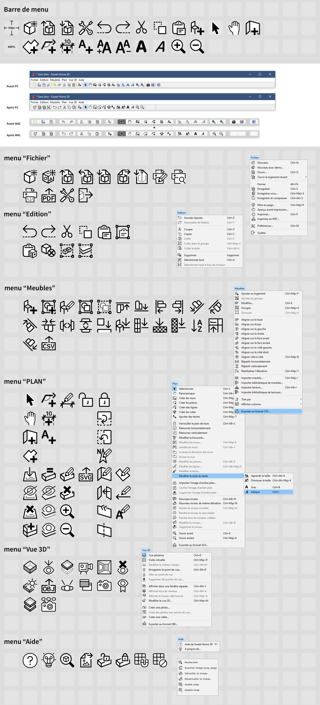
Task: Select Exporter au format CSV menu entry
Action: tap(256, 411)
